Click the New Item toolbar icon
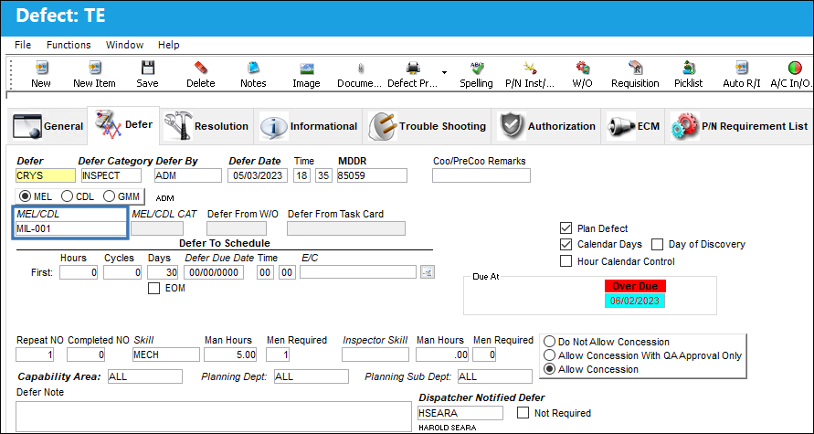 [94, 68]
